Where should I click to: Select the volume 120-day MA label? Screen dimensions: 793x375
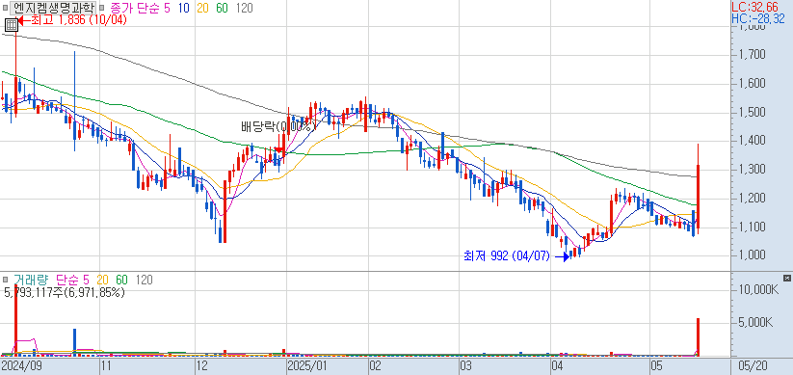145,280
